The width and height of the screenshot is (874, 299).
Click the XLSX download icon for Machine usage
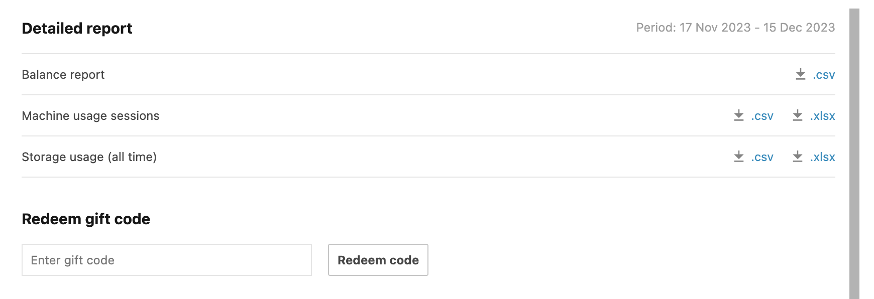click(798, 116)
